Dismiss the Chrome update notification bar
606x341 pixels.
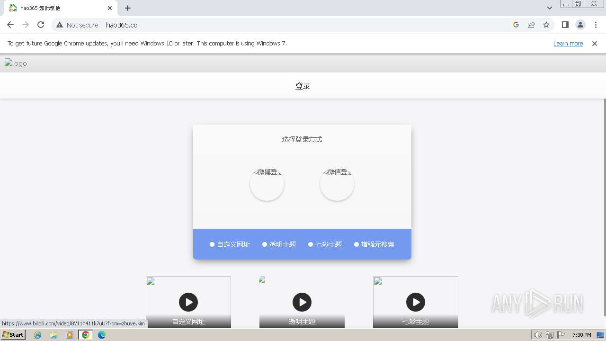(595, 43)
